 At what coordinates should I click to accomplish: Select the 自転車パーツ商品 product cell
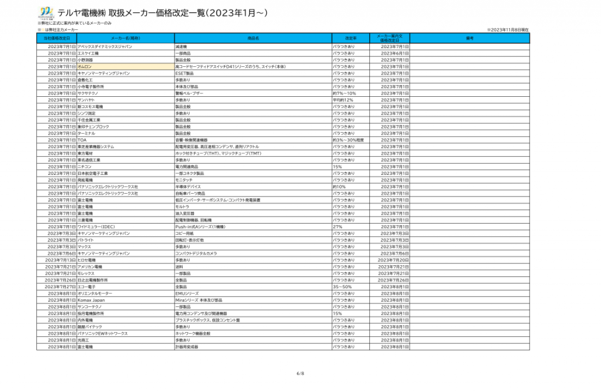point(253,194)
